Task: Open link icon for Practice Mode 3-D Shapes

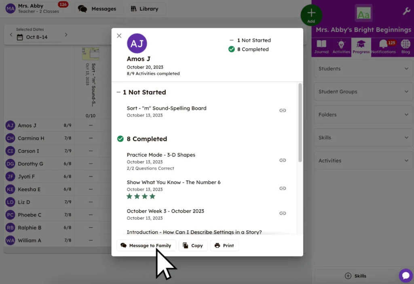Action: pos(283,160)
